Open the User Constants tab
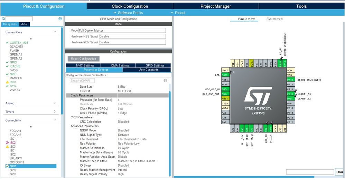This screenshot has width=345, height=180. coord(147,70)
